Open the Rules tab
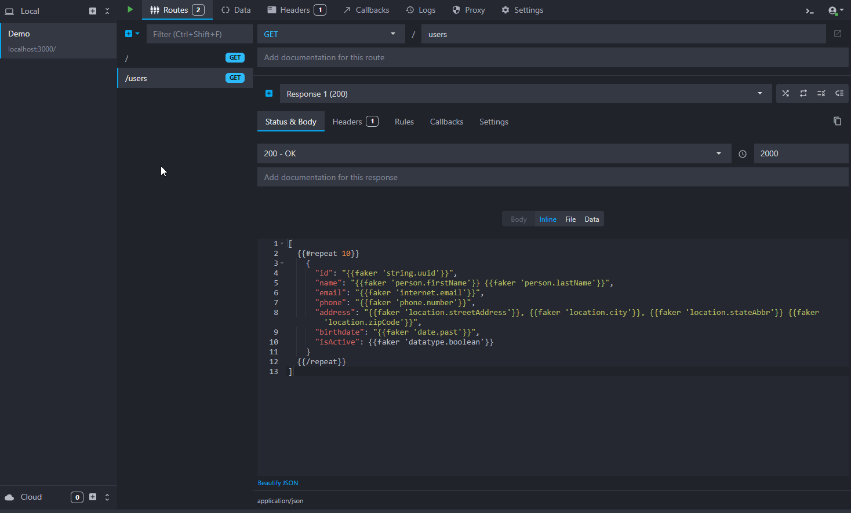This screenshot has width=851, height=513. pyautogui.click(x=404, y=122)
